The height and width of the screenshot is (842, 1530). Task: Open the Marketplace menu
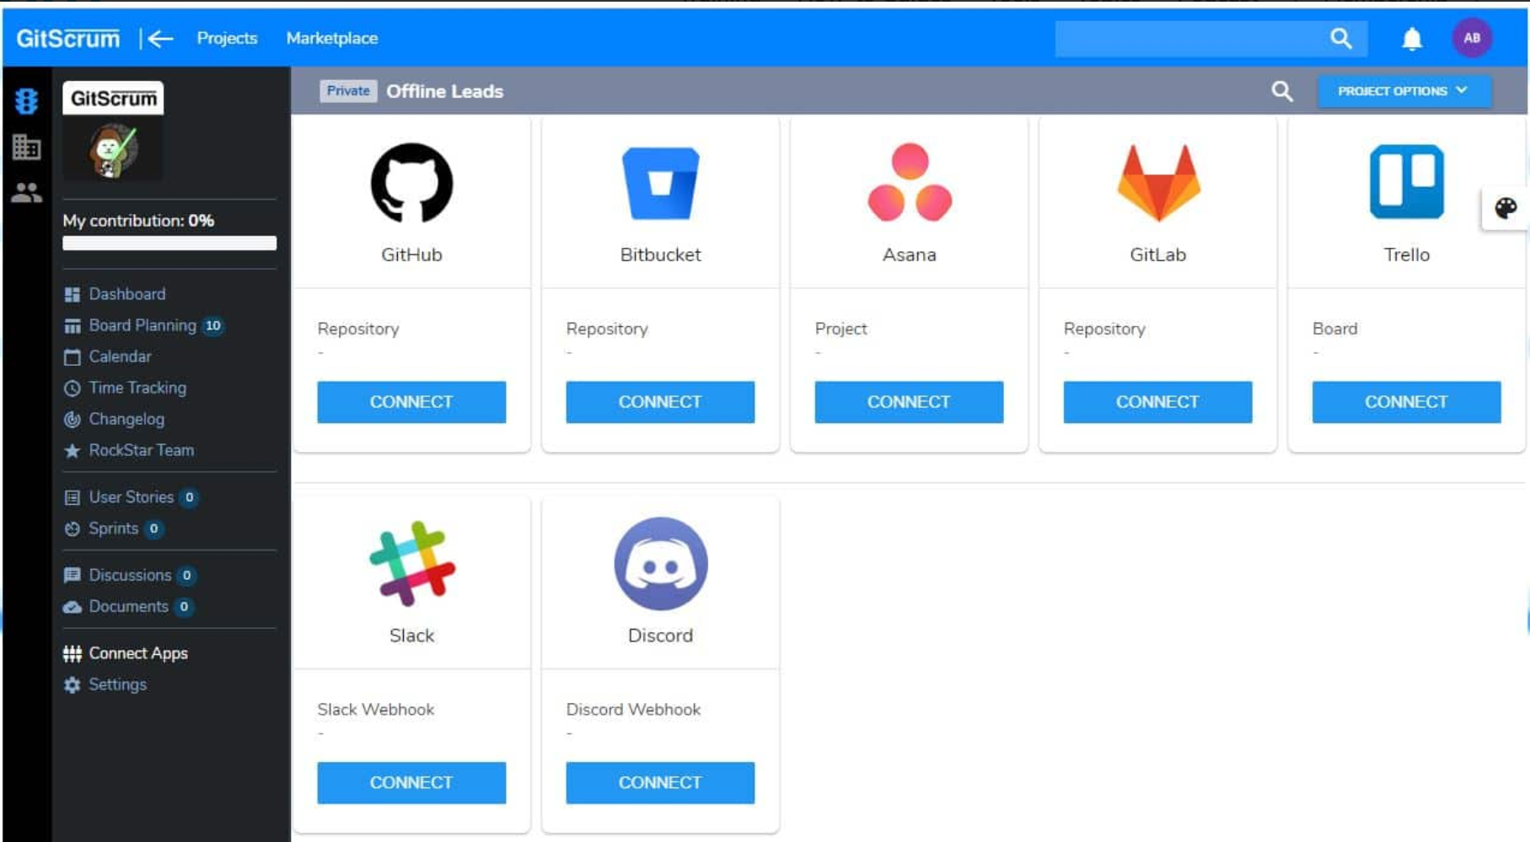point(332,38)
